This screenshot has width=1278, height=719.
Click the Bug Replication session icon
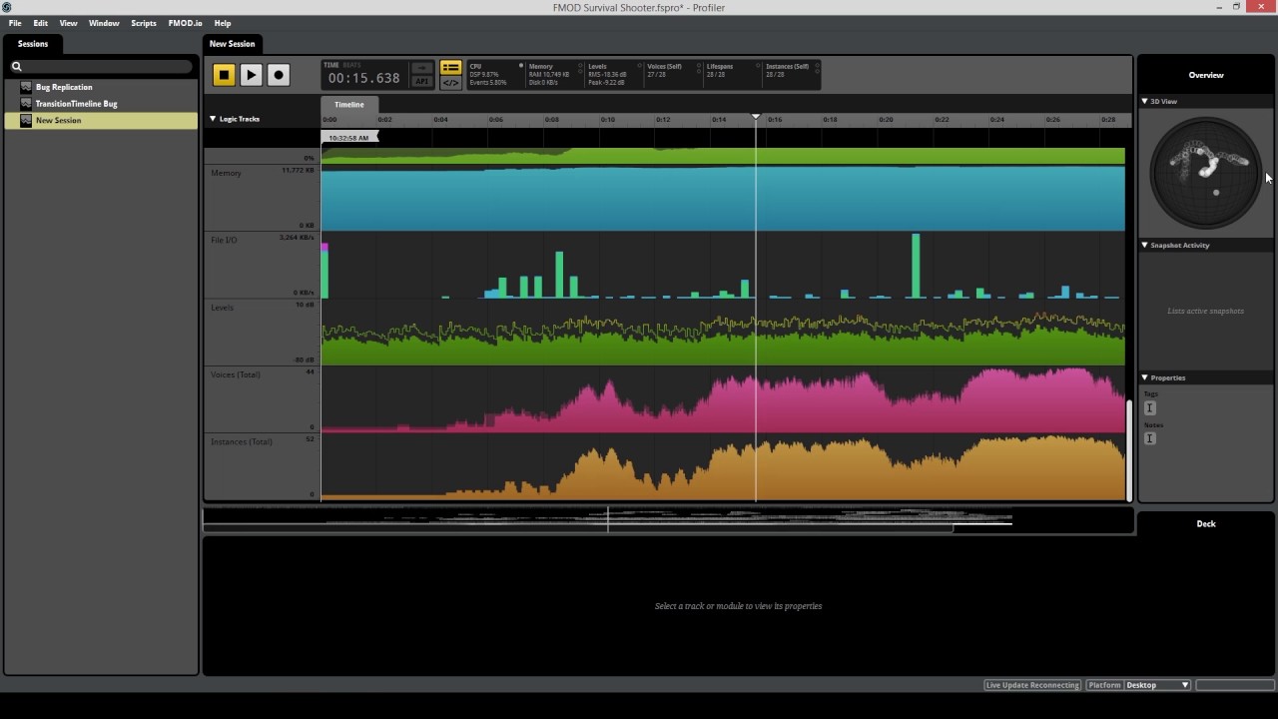click(26, 87)
